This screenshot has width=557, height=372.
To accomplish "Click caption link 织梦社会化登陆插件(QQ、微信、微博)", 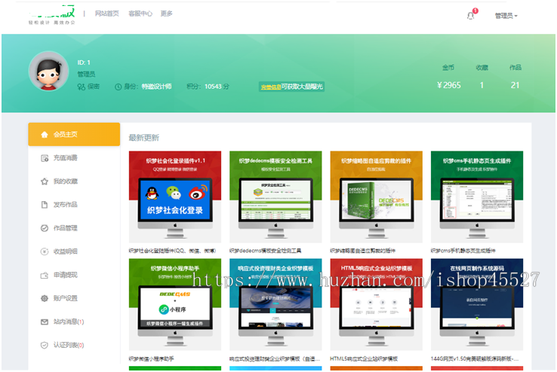I will pyautogui.click(x=172, y=251).
